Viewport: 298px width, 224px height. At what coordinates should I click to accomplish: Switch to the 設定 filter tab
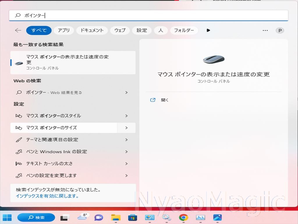[x=142, y=30]
